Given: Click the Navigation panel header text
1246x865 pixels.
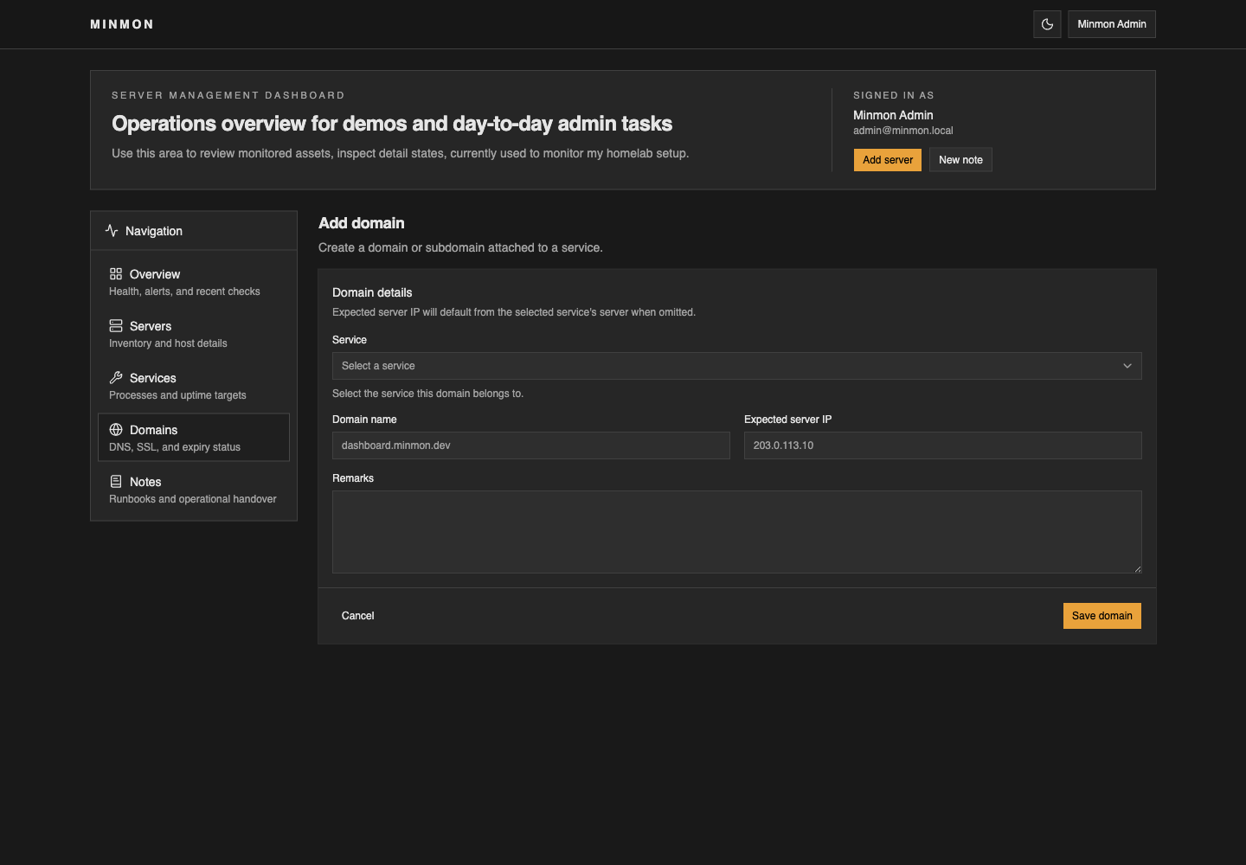Looking at the screenshot, I should [154, 231].
